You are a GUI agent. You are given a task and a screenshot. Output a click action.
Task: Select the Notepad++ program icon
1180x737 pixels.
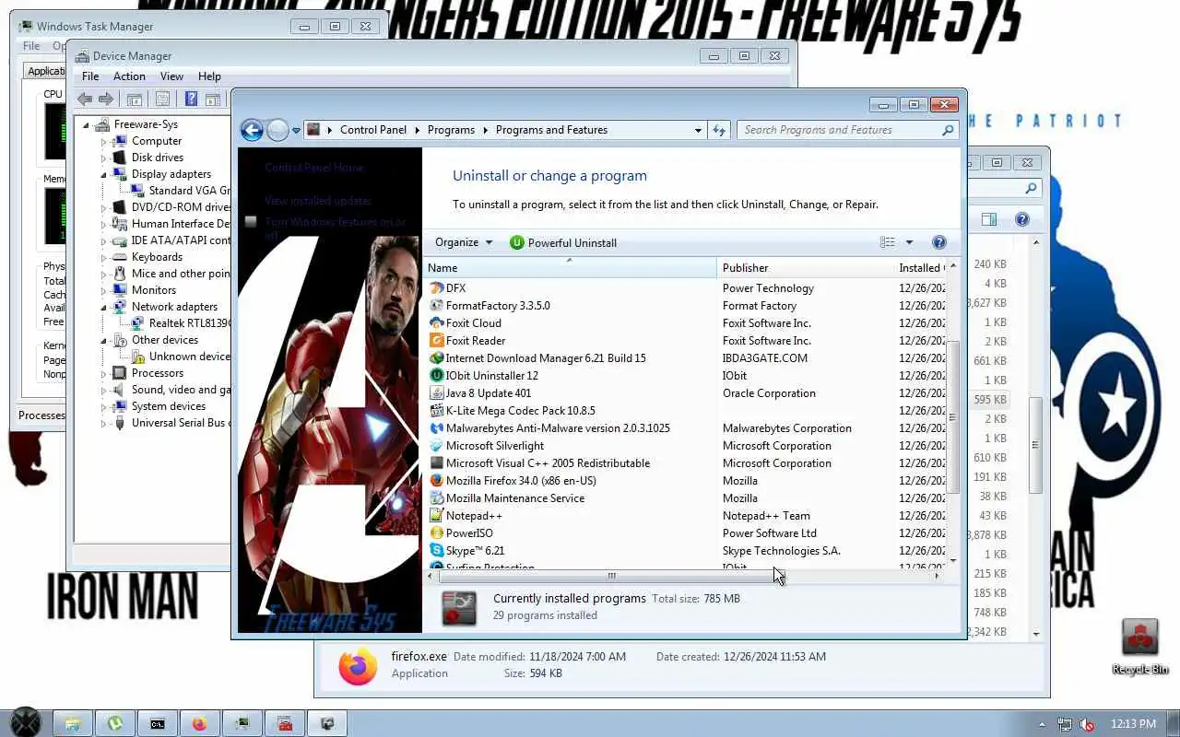click(x=437, y=516)
